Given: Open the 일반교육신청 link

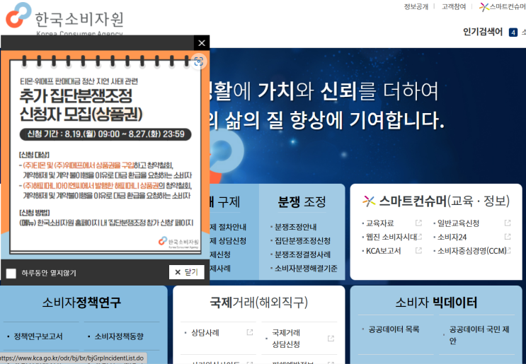Looking at the screenshot, I should point(458,223).
